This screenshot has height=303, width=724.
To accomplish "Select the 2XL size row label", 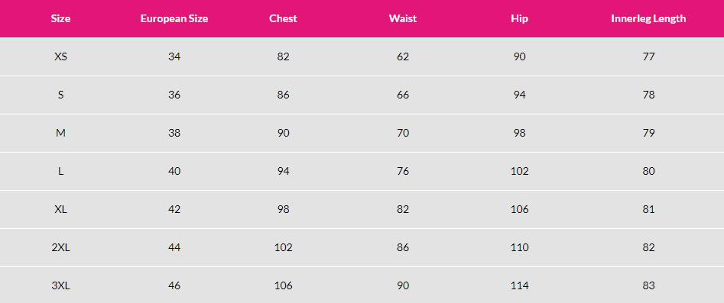I will pyautogui.click(x=60, y=247).
